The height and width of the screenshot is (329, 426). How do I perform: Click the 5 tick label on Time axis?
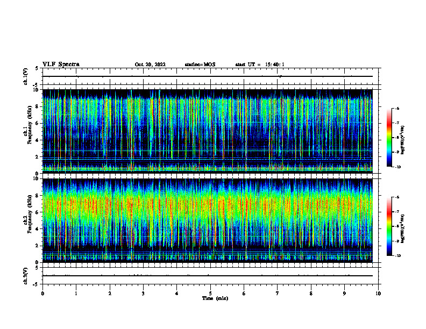210,294
